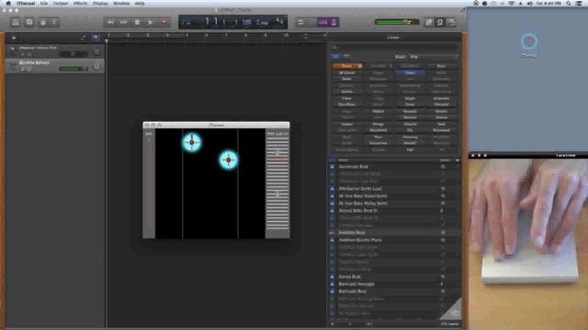Click the upper cyan crosshair marker in iThereal window
588x330 pixels.
tap(192, 142)
